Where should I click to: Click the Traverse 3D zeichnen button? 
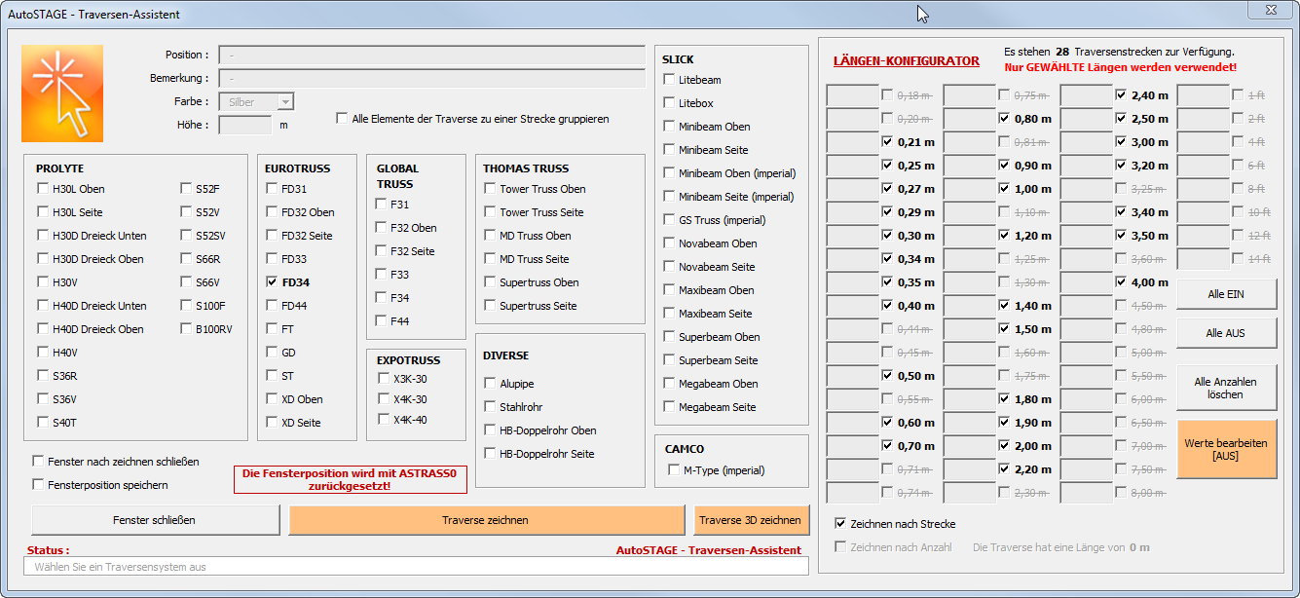pyautogui.click(x=751, y=520)
